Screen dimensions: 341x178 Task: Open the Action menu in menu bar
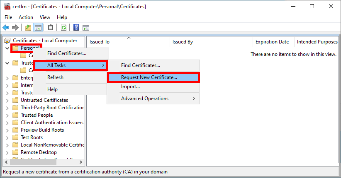tap(26, 17)
